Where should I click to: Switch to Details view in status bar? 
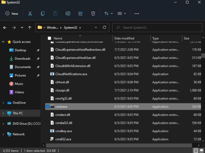[x=196, y=151]
